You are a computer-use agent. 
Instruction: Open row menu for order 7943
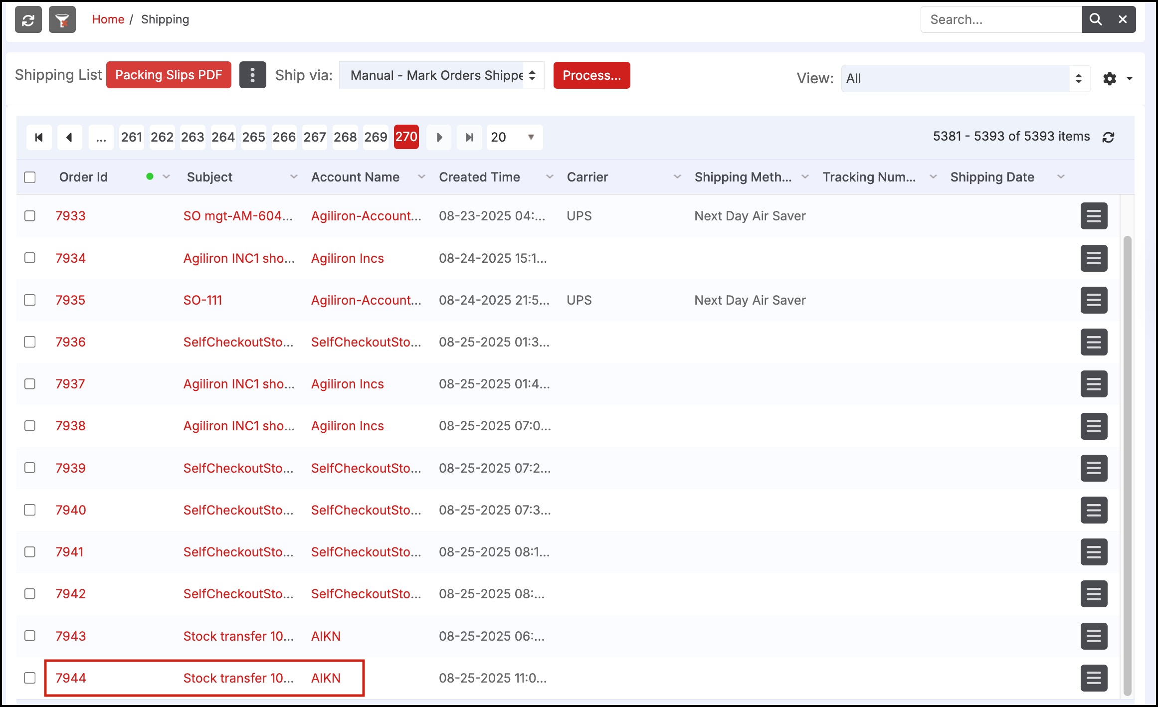click(x=1094, y=636)
